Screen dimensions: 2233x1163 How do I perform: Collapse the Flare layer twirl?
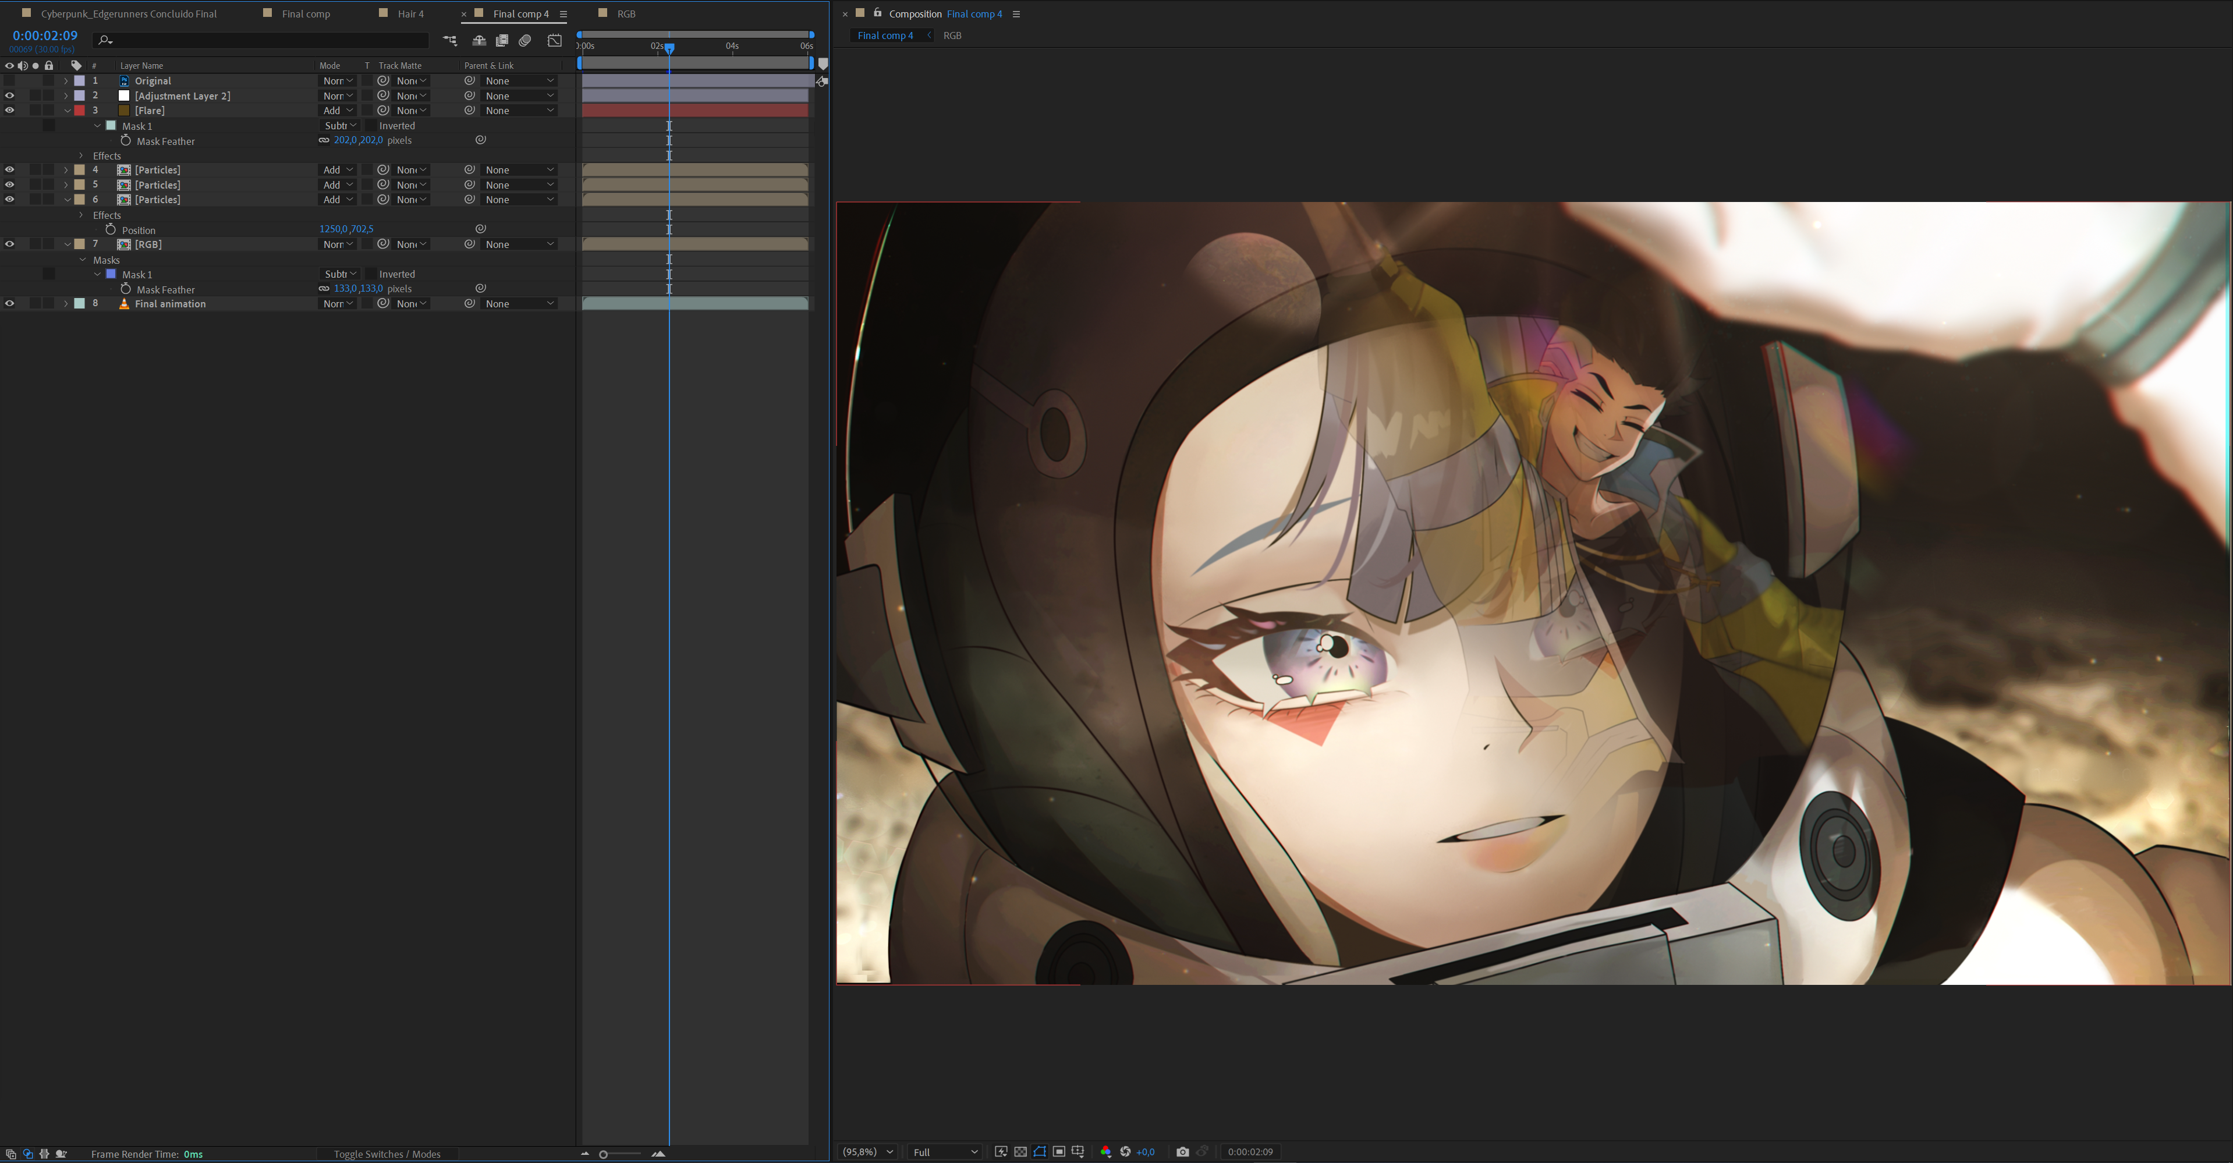pyautogui.click(x=67, y=110)
